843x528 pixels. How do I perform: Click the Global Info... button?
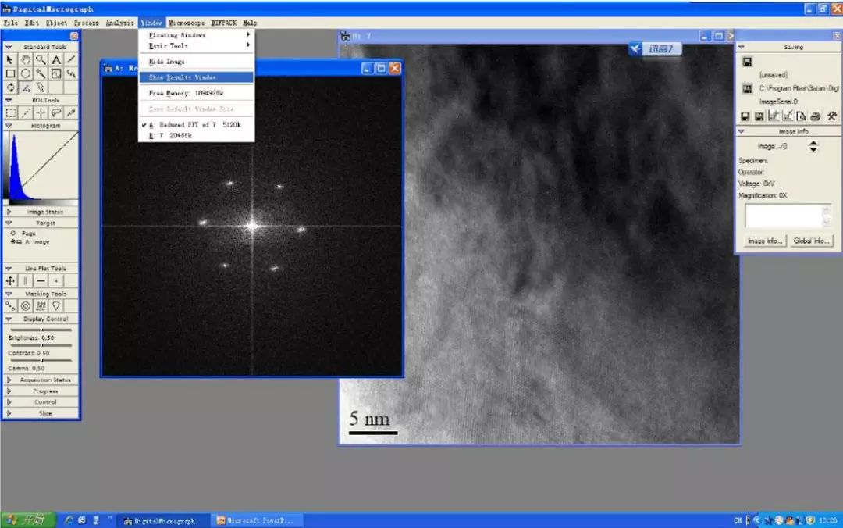811,241
